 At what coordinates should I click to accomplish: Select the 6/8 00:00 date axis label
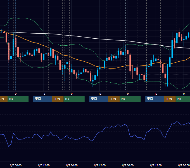[x=128, y=165]
